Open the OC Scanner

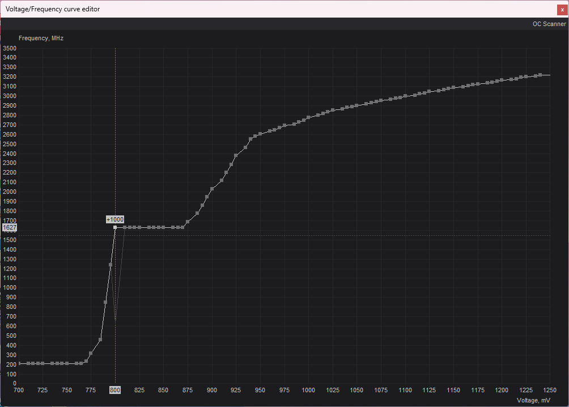pyautogui.click(x=549, y=24)
